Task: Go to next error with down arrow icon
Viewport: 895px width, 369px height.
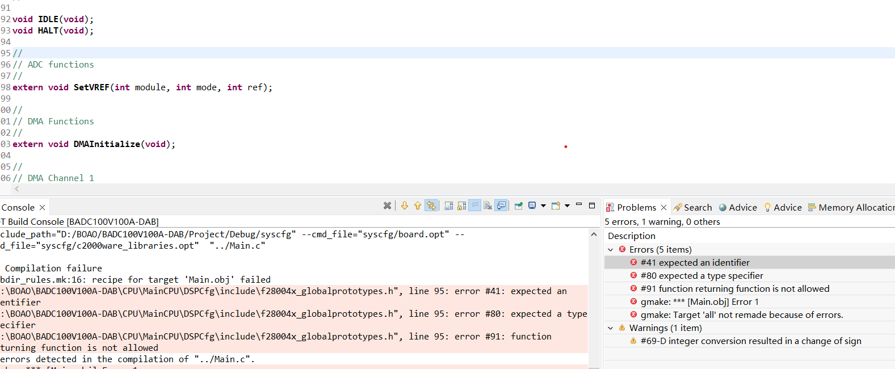Action: pos(405,206)
